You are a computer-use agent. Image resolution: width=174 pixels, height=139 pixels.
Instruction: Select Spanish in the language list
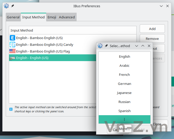(x=124, y=111)
